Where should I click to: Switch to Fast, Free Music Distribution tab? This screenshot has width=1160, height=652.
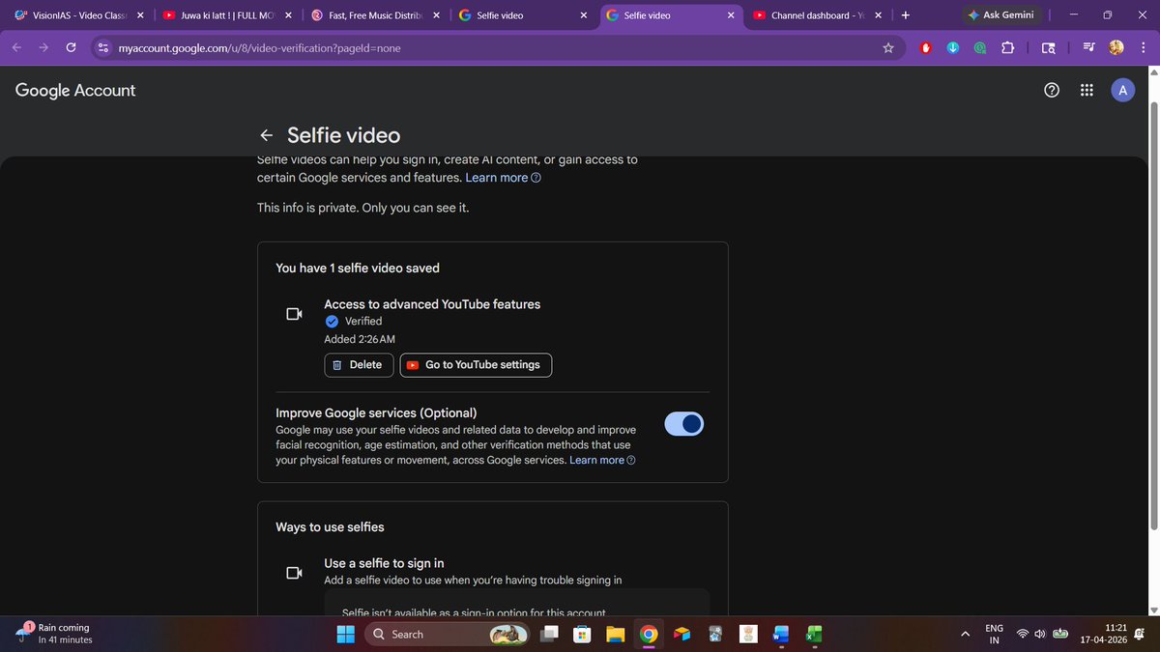pyautogui.click(x=376, y=15)
